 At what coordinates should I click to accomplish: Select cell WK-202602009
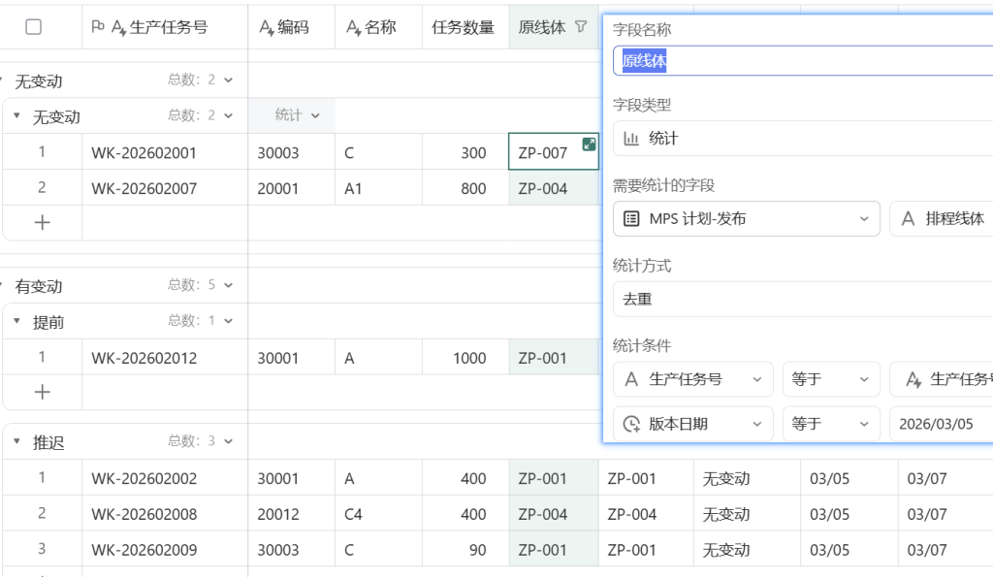pyautogui.click(x=165, y=549)
